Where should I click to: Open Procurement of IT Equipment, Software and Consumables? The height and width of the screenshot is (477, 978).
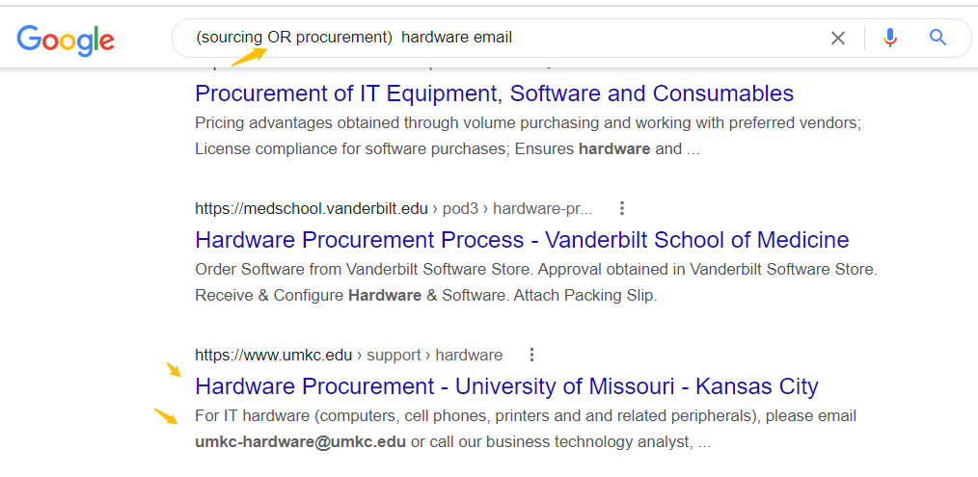(x=494, y=93)
